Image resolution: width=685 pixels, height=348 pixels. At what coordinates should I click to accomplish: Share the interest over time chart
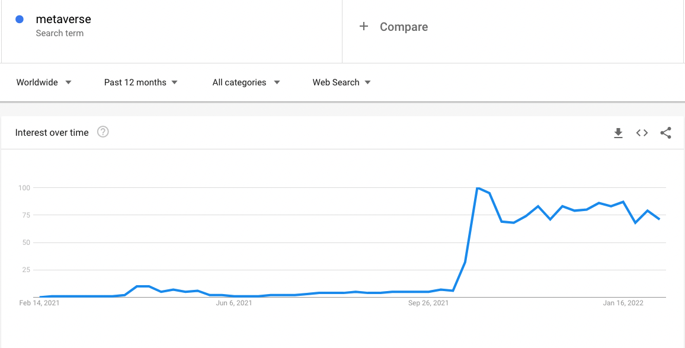(665, 133)
